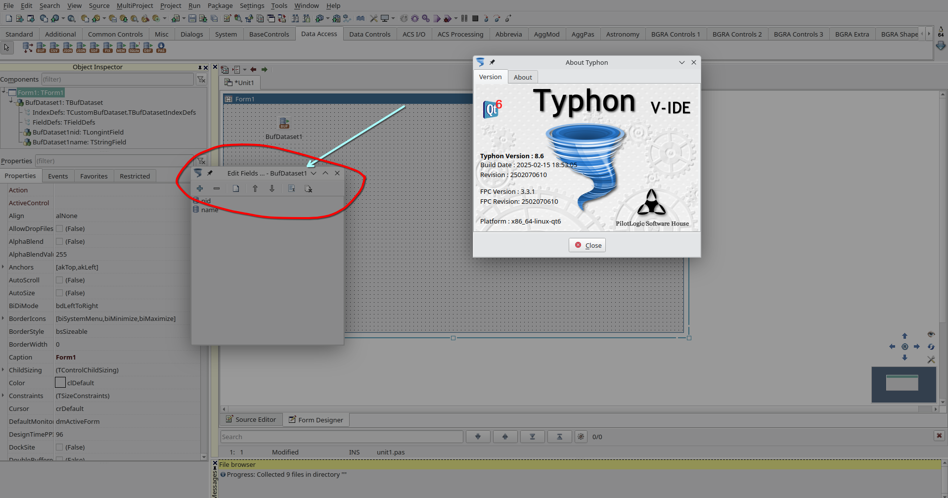Viewport: 948px width, 498px height.
Task: Click the search options gear icon
Action: 581,437
